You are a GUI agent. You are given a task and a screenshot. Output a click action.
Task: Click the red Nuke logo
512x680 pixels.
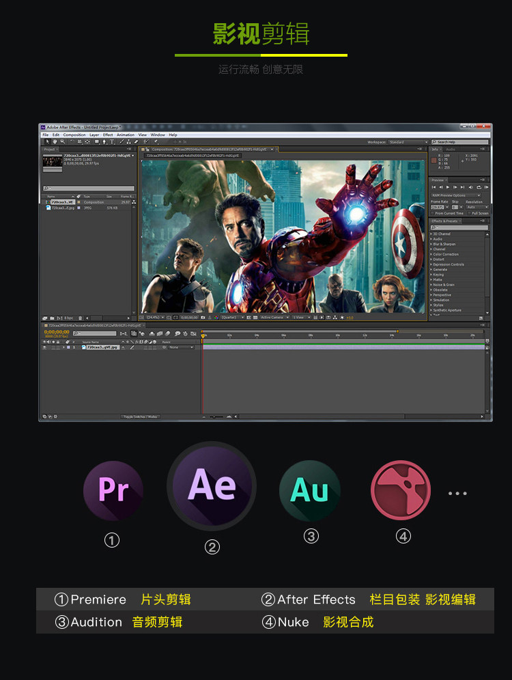(x=401, y=490)
